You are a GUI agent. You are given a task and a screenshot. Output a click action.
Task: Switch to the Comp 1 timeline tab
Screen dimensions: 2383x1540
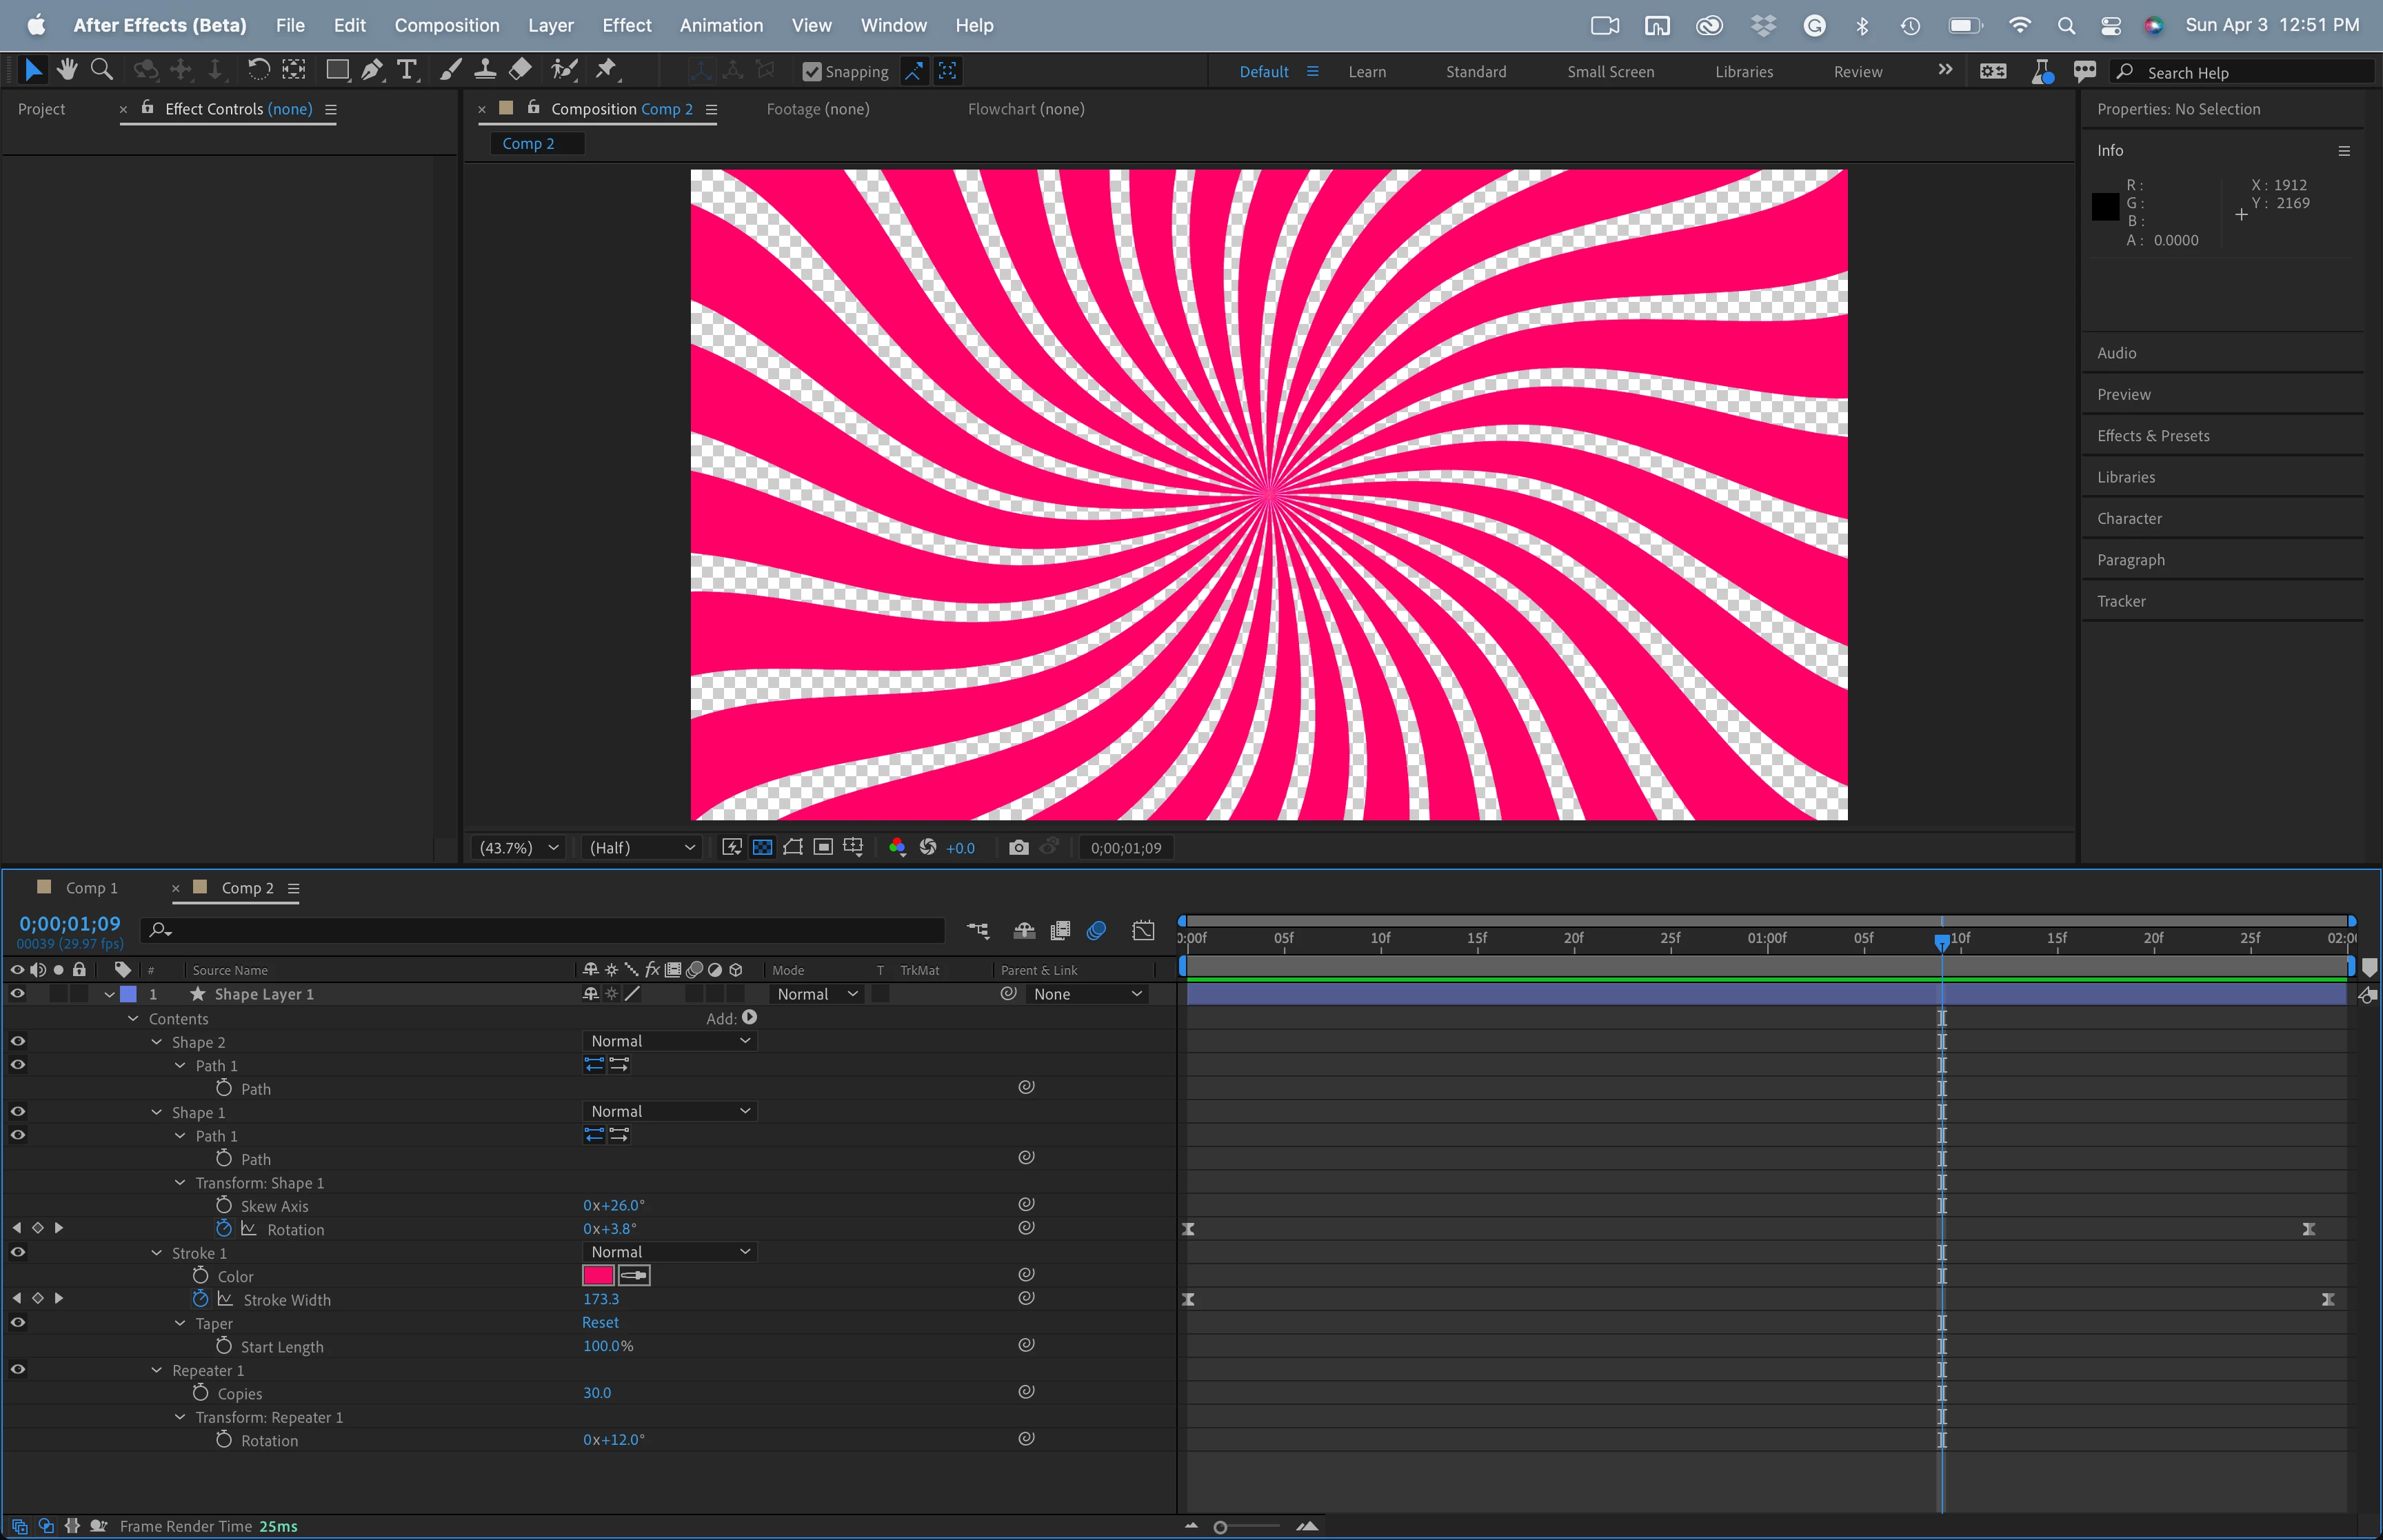tap(91, 888)
